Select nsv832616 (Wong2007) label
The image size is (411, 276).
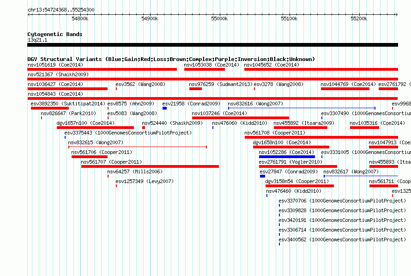pyautogui.click(x=255, y=104)
